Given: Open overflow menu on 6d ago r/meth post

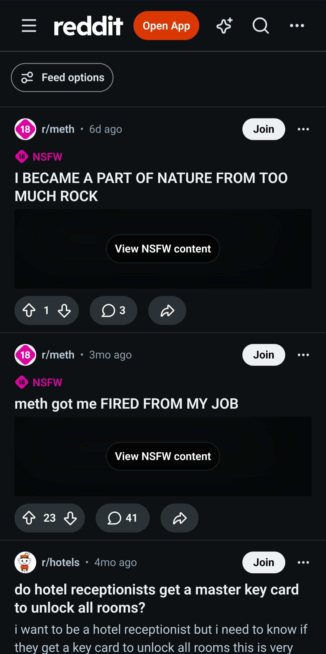Looking at the screenshot, I should click(303, 129).
